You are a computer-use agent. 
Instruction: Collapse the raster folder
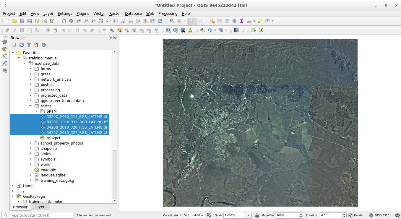30,106
